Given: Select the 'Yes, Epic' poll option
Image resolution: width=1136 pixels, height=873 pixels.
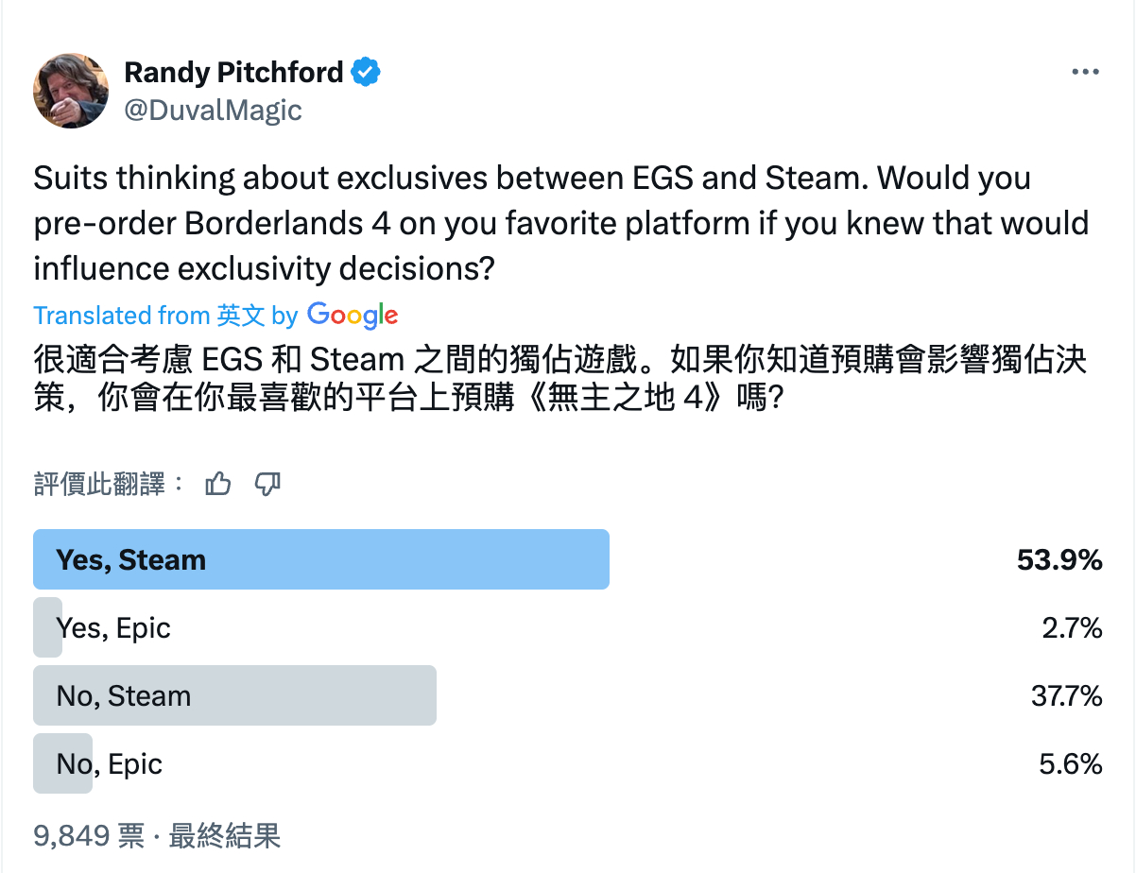Looking at the screenshot, I should [567, 627].
